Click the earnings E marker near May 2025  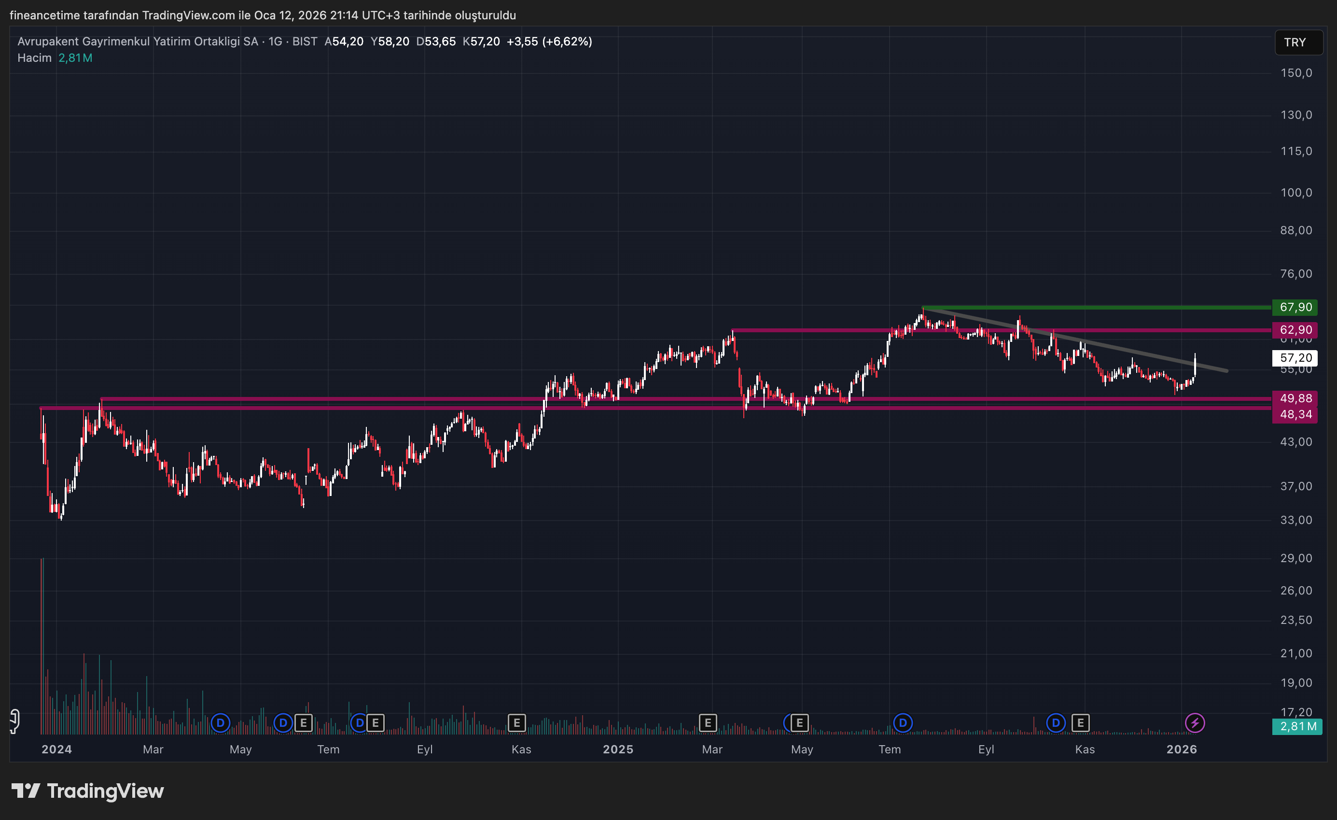(x=799, y=723)
